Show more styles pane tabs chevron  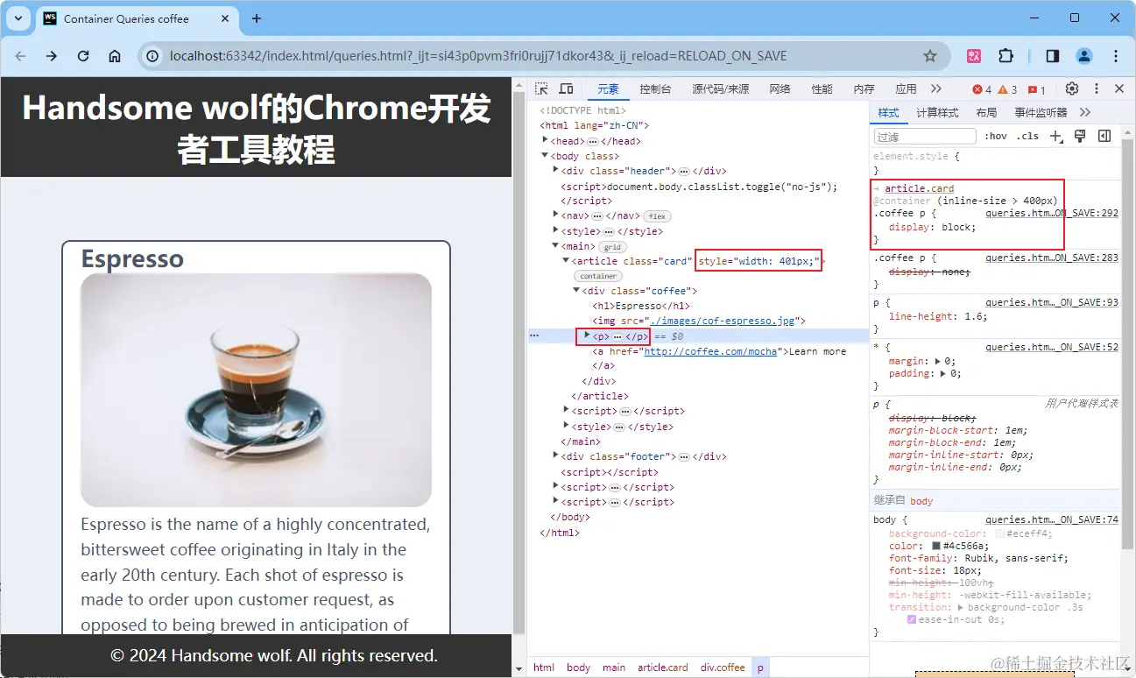[1085, 112]
